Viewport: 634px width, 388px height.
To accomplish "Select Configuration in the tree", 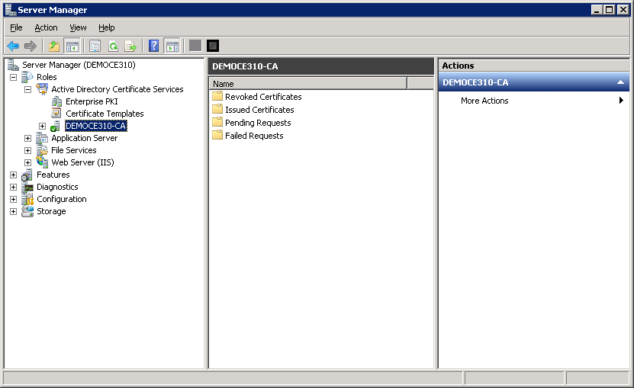I will [x=62, y=199].
